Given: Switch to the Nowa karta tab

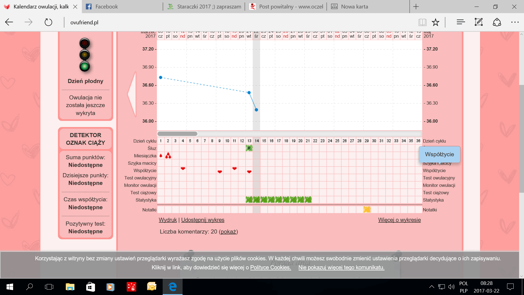Looking at the screenshot, I should click(354, 7).
